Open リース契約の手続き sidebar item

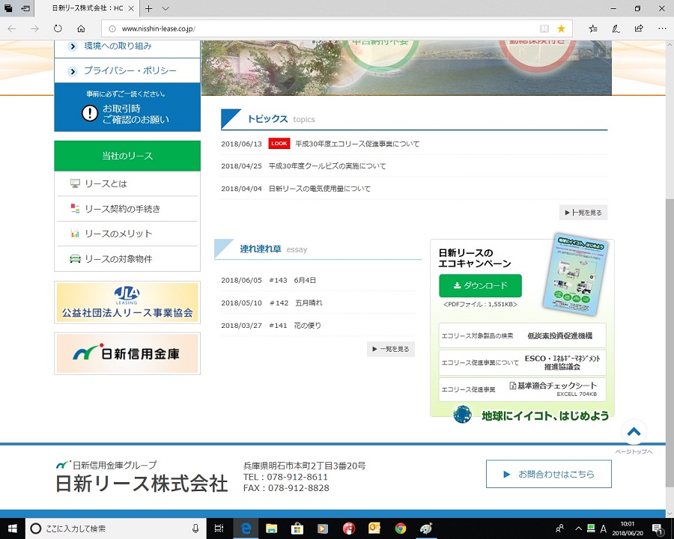(127, 209)
